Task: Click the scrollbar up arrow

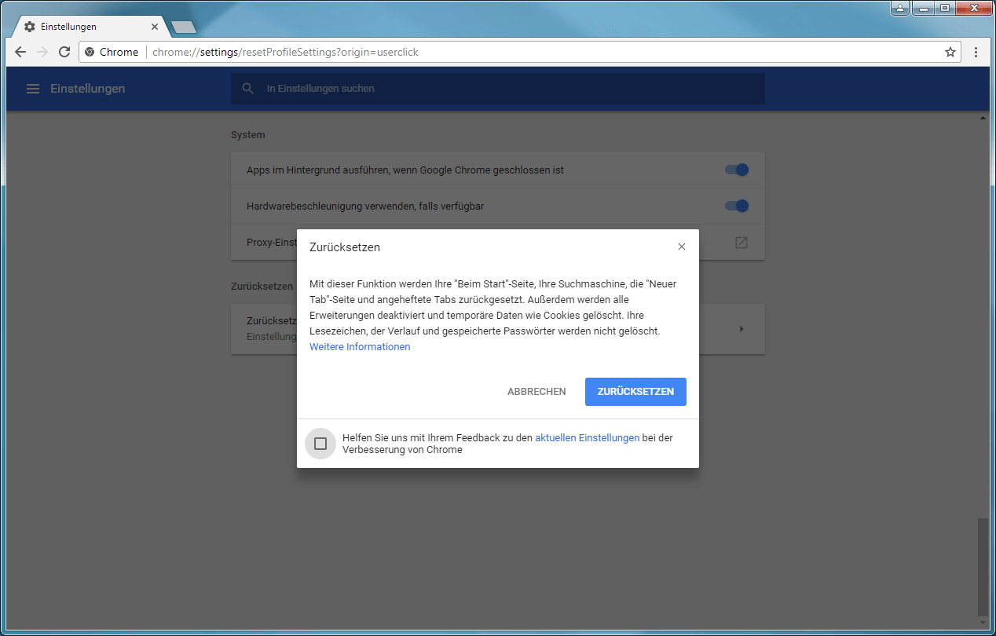Action: 983,118
